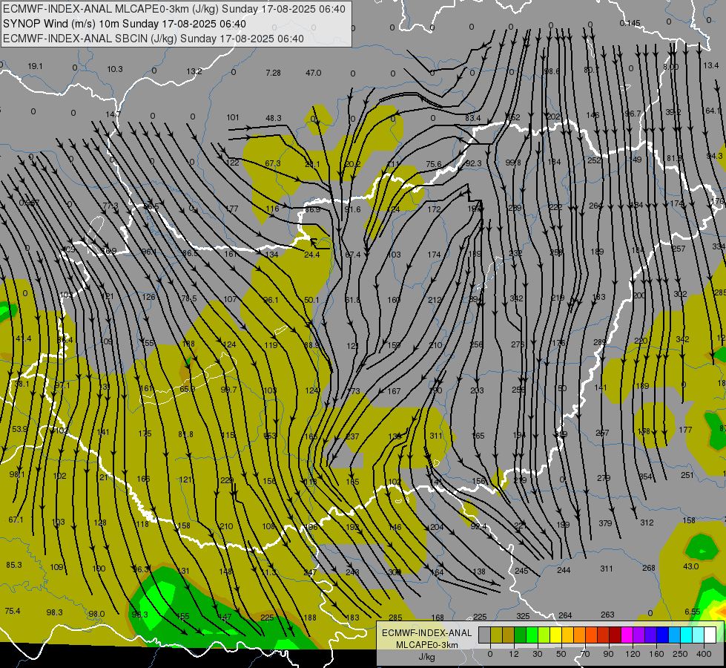Select the pale cyan swatch left of the 400 tick
The height and width of the screenshot is (668, 726).
coord(699,635)
